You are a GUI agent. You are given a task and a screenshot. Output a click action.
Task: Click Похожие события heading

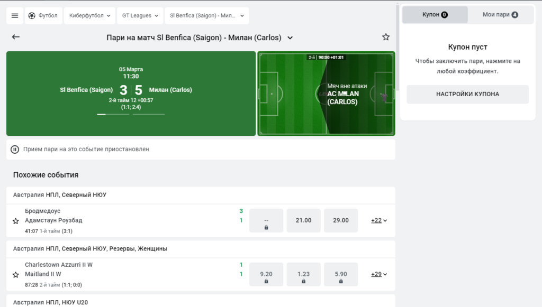(46, 175)
